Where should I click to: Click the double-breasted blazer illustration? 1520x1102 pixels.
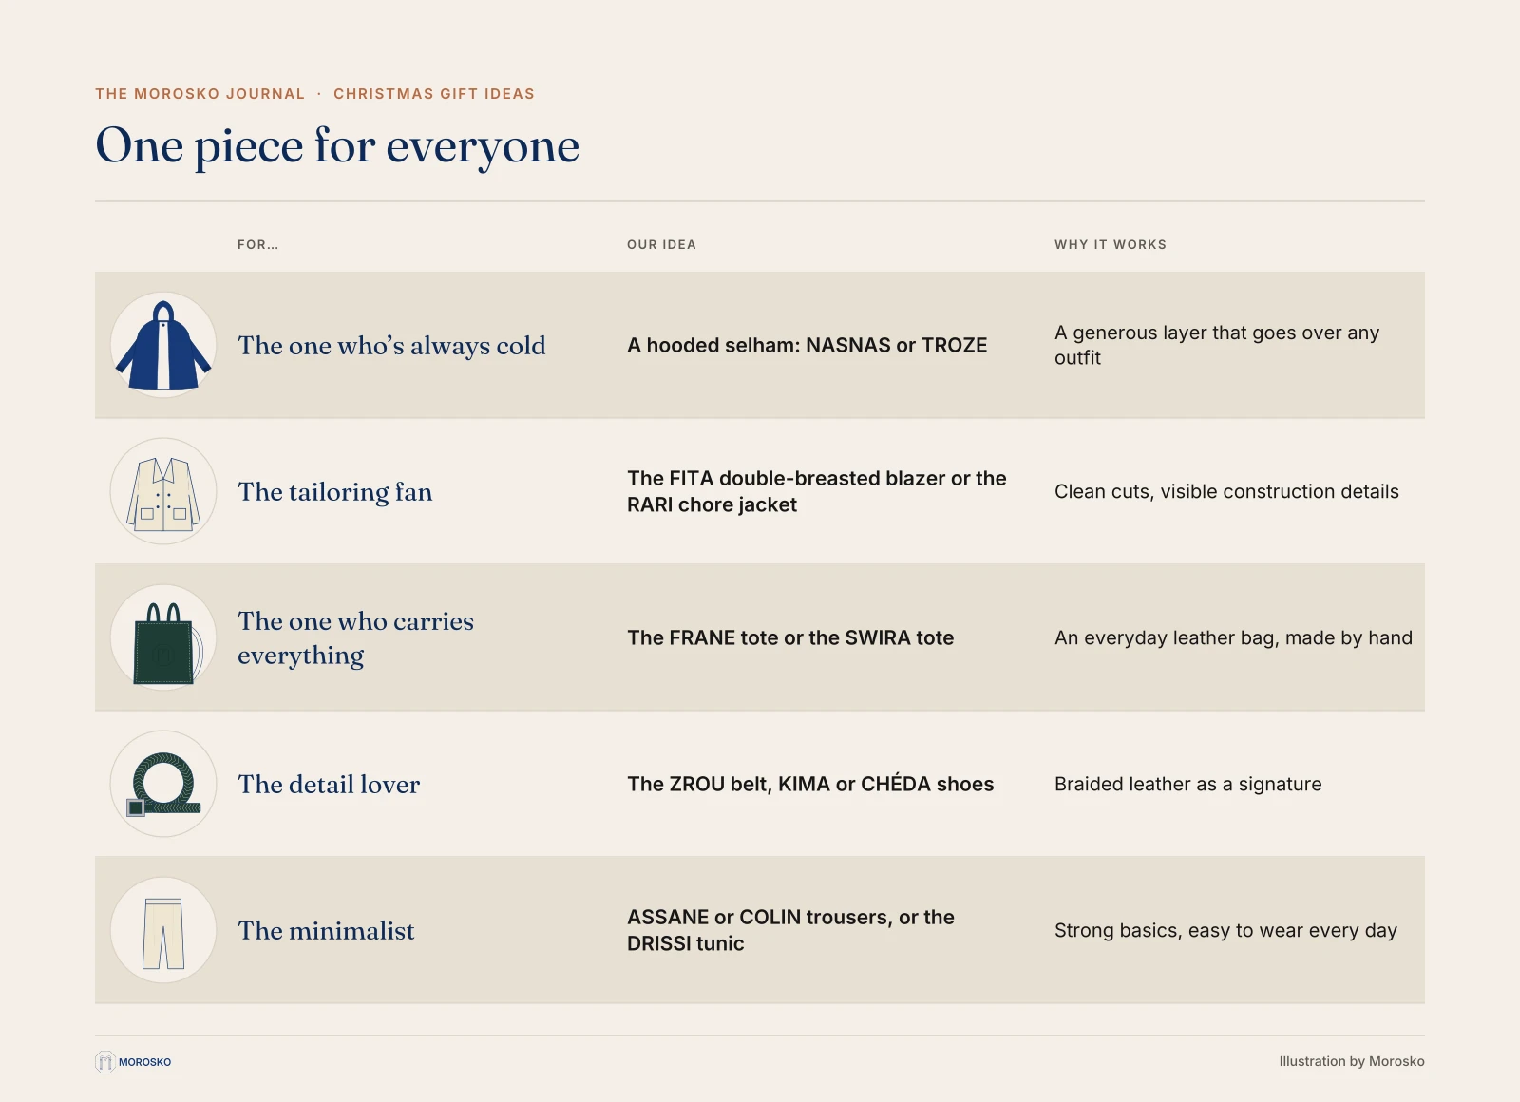click(163, 491)
